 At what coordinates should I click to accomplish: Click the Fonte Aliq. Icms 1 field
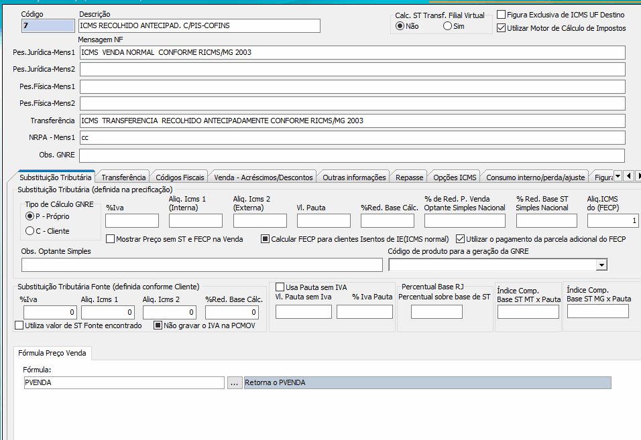click(108, 312)
